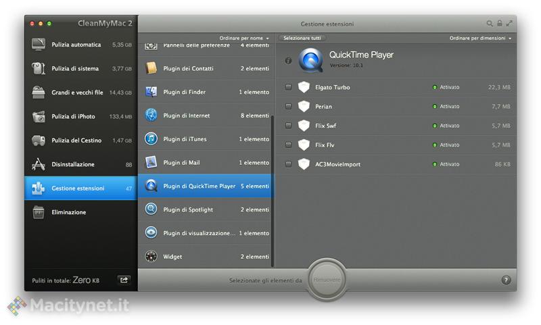
Task: Toggle Attivato status of AC3MovieImport
Action: (x=446, y=164)
